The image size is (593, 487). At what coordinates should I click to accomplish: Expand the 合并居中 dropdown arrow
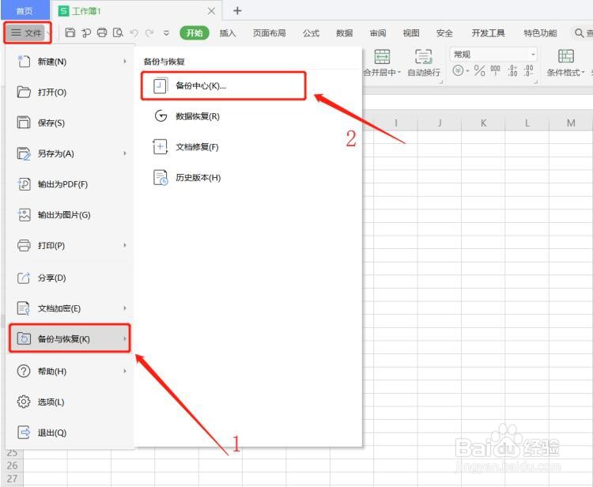click(x=399, y=72)
